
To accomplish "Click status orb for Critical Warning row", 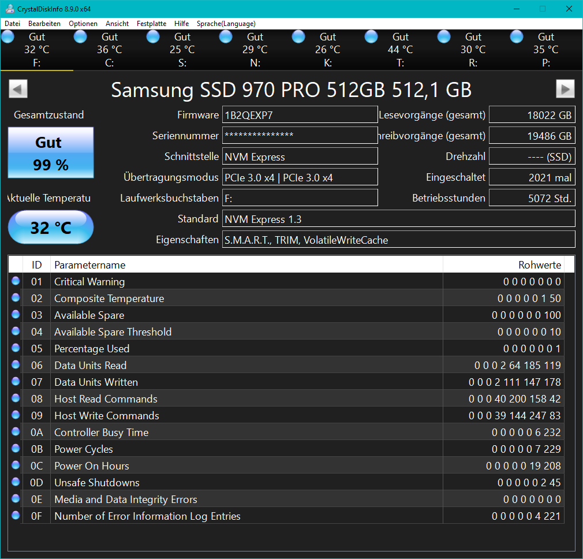I will click(x=16, y=281).
